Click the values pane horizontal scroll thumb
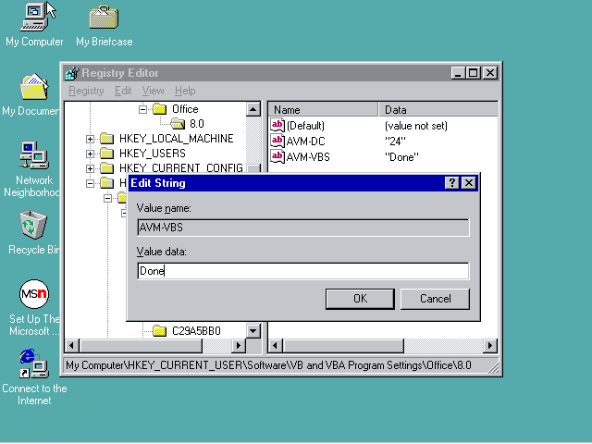 click(343, 345)
